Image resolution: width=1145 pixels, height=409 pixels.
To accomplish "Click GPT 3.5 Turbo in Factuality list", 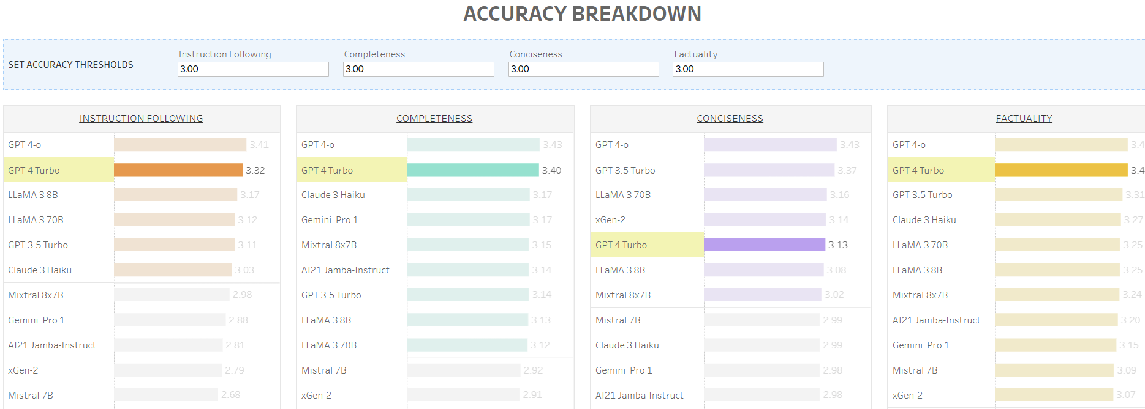I will click(923, 195).
